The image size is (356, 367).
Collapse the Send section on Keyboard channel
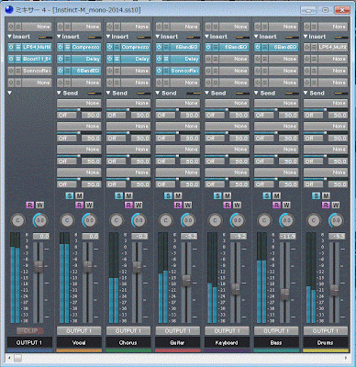(x=206, y=93)
